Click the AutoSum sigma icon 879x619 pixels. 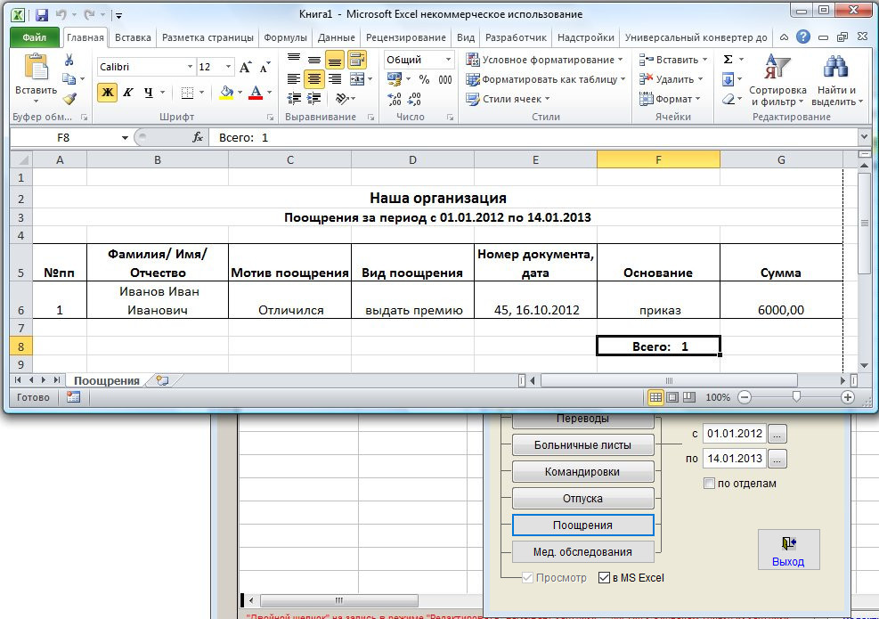[x=728, y=60]
